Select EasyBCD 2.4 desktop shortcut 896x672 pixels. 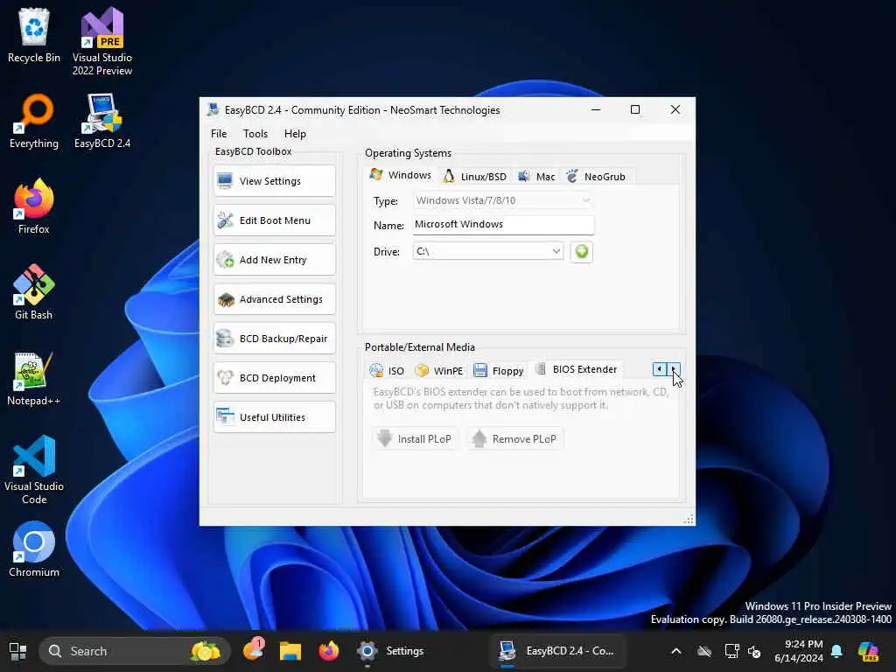tap(102, 121)
